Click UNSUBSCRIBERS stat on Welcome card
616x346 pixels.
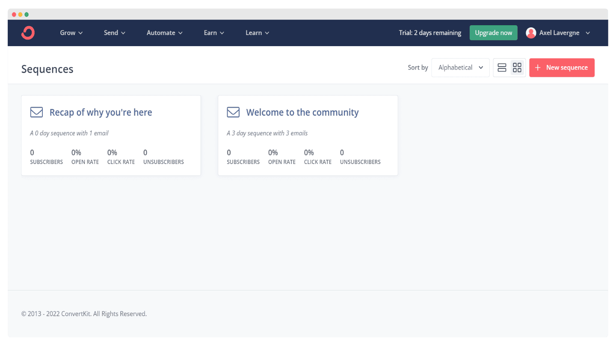point(360,157)
